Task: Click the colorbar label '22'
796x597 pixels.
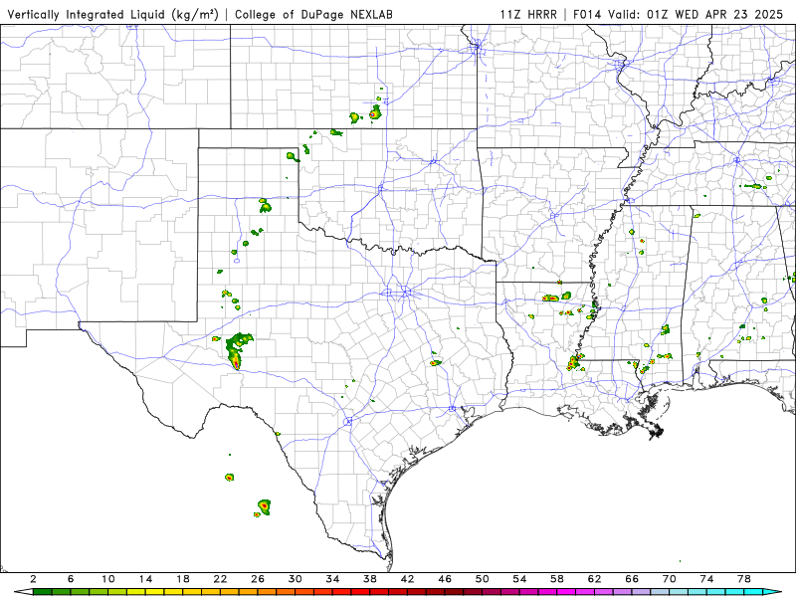Action: tap(220, 579)
